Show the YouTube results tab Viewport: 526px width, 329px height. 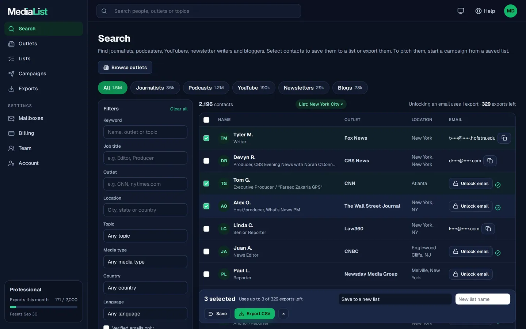254,88
